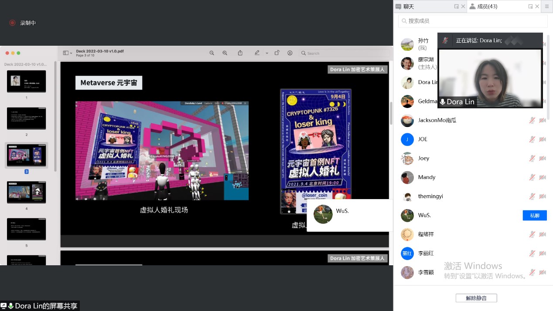Image resolution: width=553 pixels, height=311 pixels.
Task: Click the rotate page icon in Preview
Action: point(277,53)
